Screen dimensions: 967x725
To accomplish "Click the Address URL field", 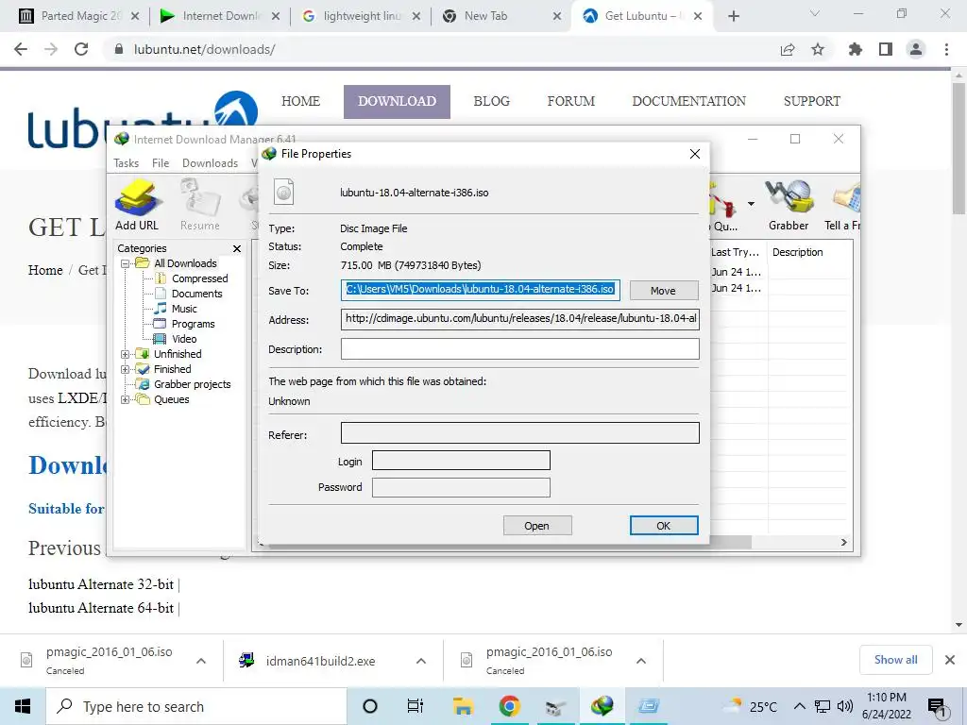I will pyautogui.click(x=520, y=319).
